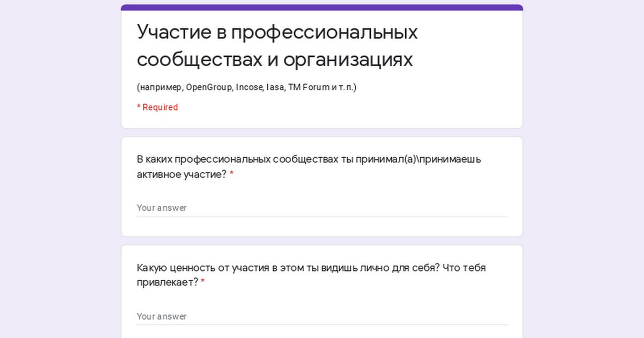Viewport: 644px width, 338px height.
Task: Click "В каких профессиональных" at first question start
Action: pos(204,159)
